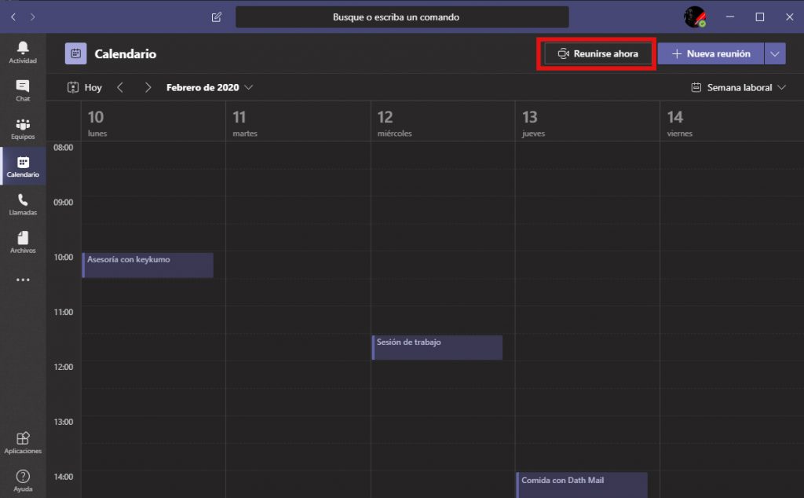
Task: Start a meeting with Reunirse ahora
Action: pos(597,53)
